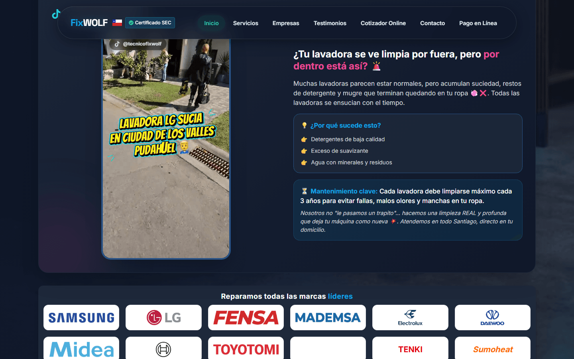Navigate to Empresas section
This screenshot has height=359, width=574.
(x=286, y=23)
